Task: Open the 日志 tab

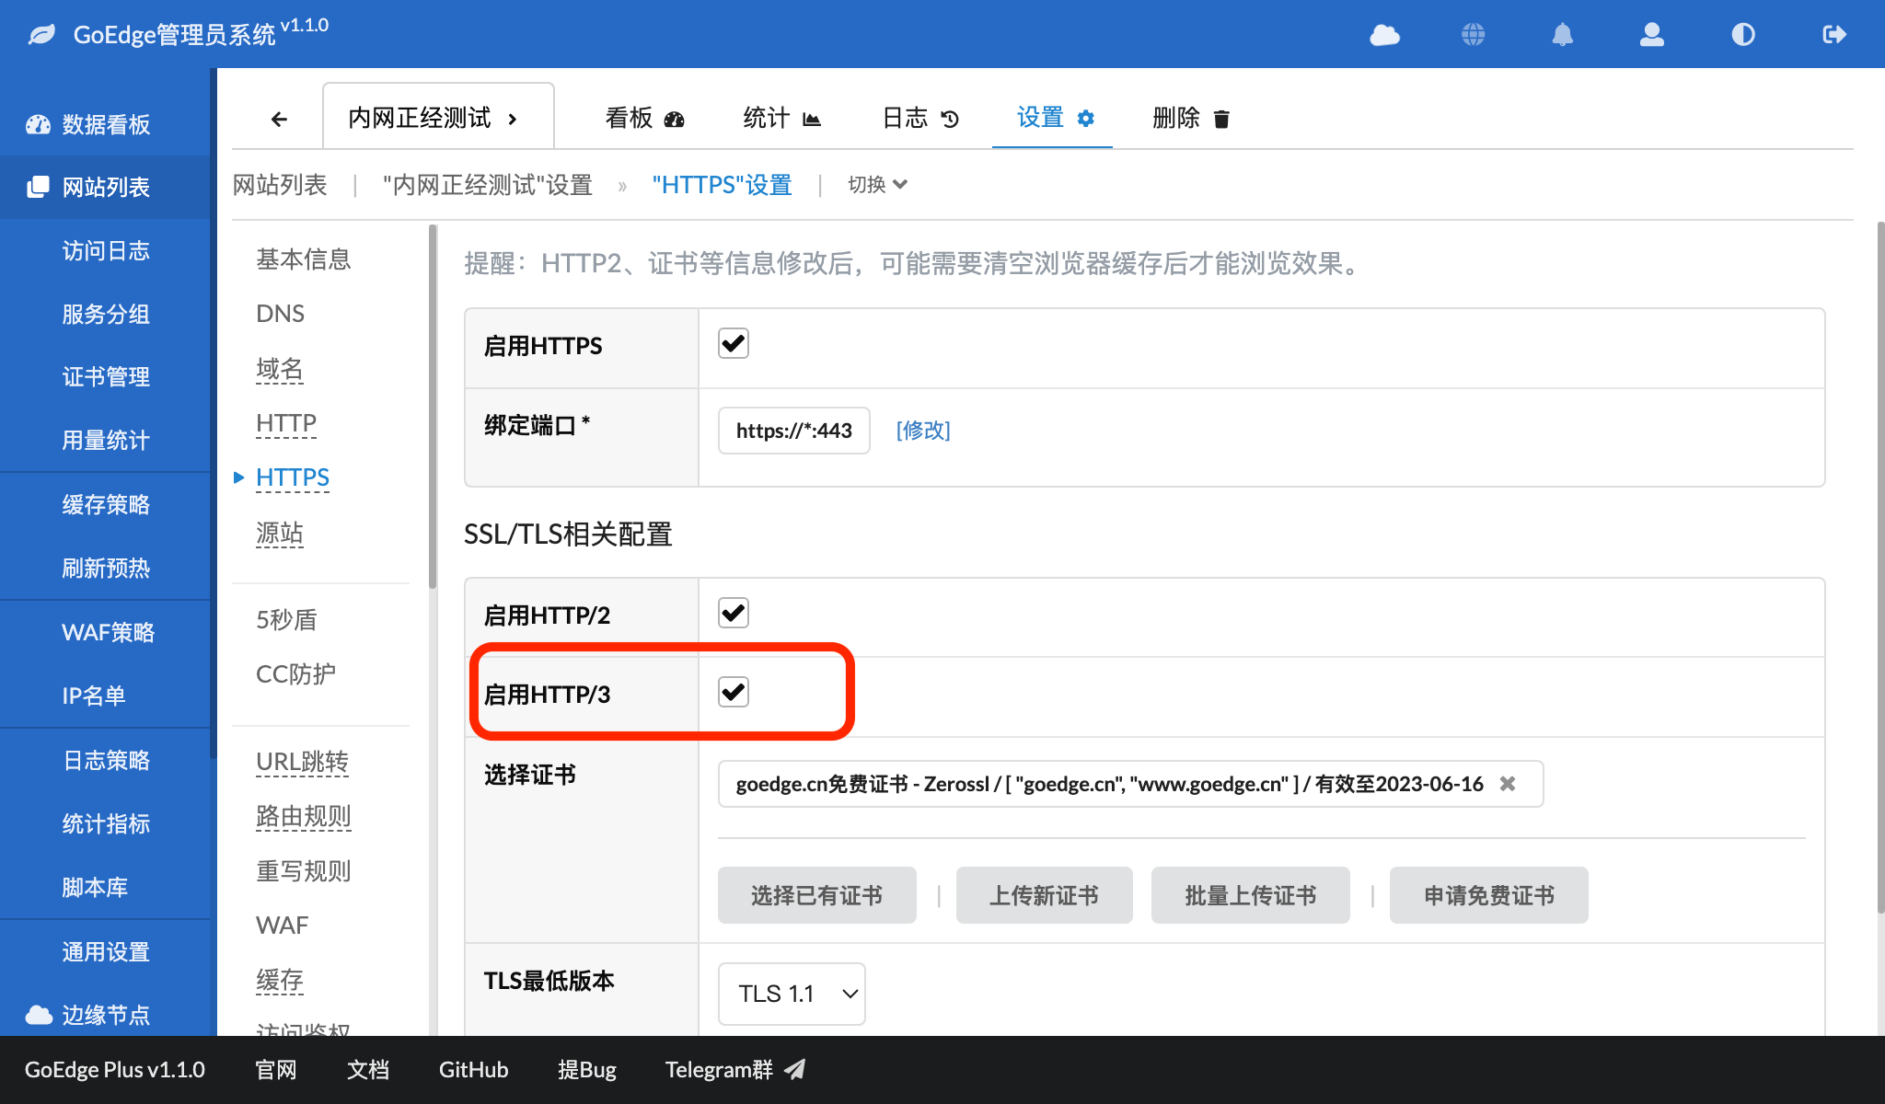Action: coord(918,117)
